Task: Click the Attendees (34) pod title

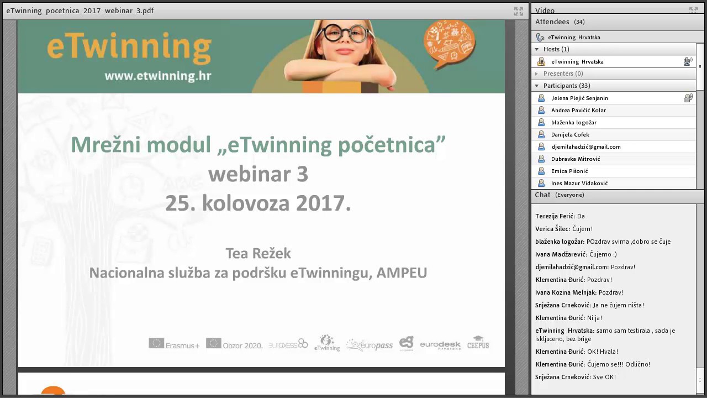Action: click(560, 22)
